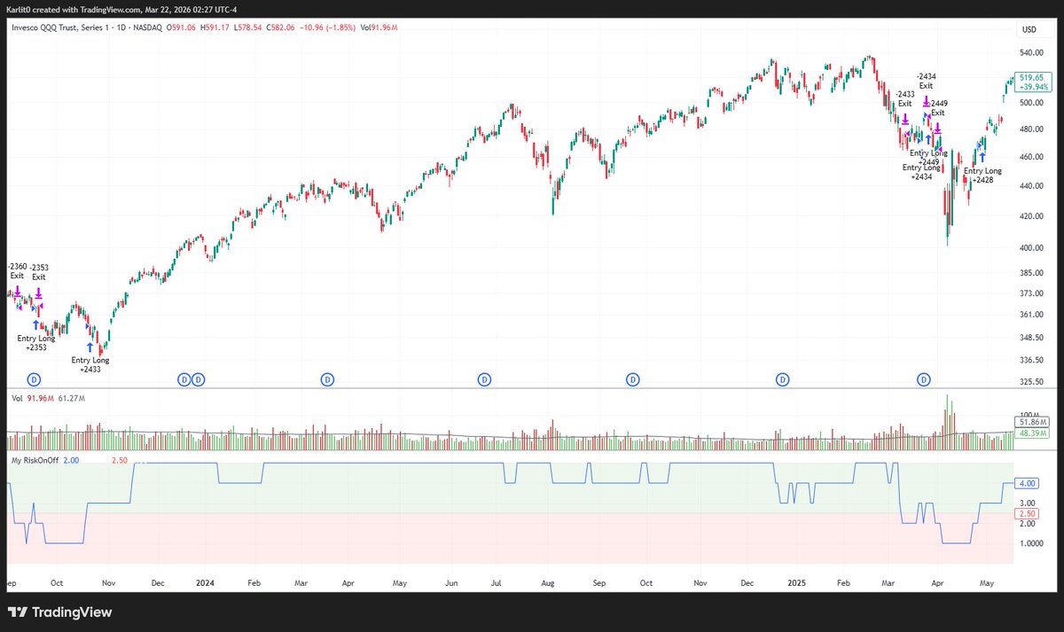Click the Nov label left of Dec and 2024

110,582
